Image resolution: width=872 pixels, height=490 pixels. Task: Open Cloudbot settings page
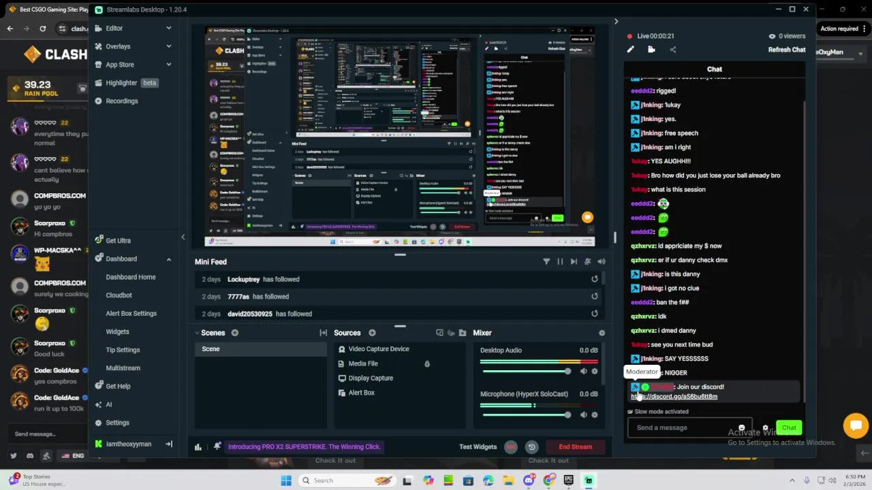[x=119, y=295]
